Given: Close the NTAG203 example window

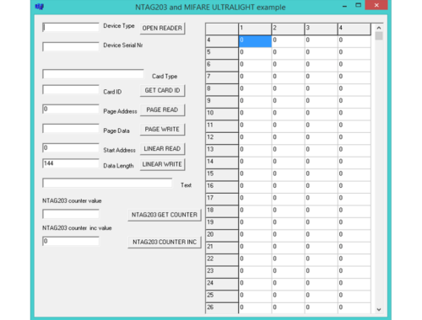Looking at the screenshot, I should coord(376,5).
